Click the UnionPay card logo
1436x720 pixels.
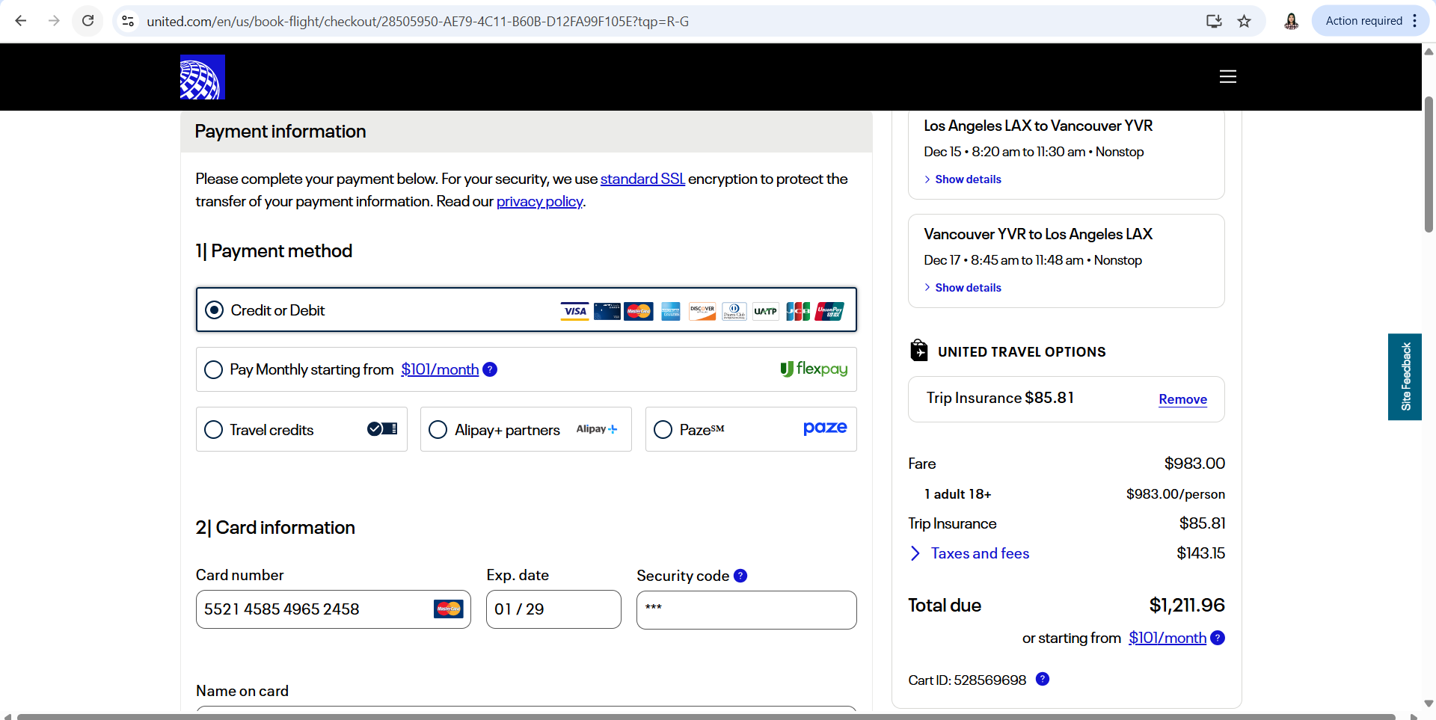(829, 311)
